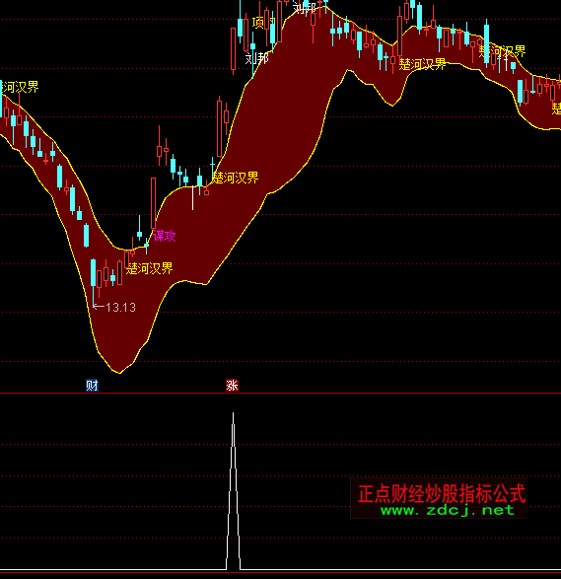561x579 pixels.
Task: Click the red 涨 marker icon
Action: pyautogui.click(x=232, y=385)
